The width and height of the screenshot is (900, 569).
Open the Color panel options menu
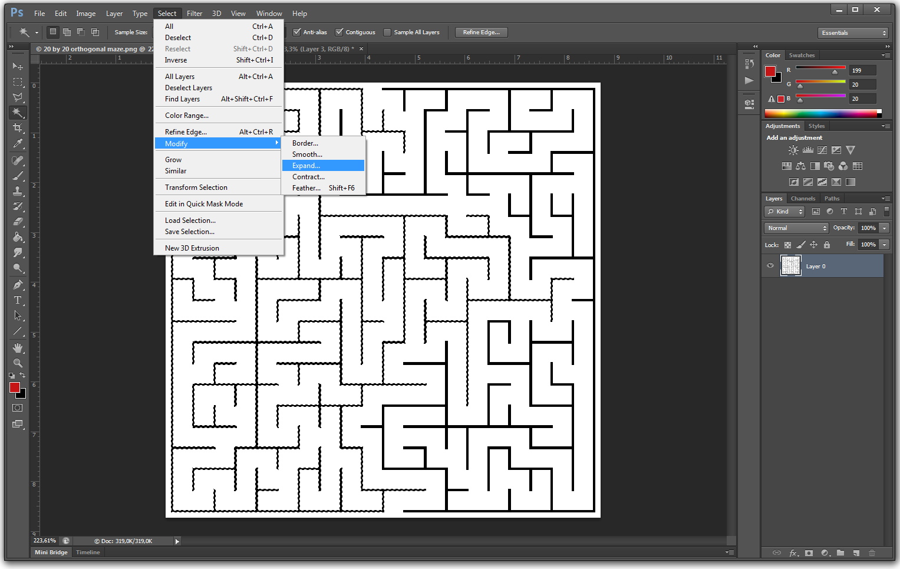[886, 55]
